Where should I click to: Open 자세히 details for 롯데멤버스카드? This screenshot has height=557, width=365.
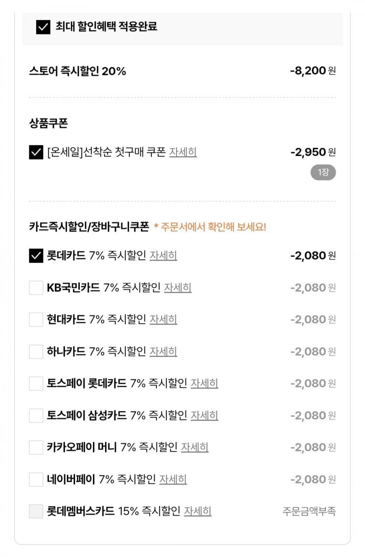click(198, 511)
